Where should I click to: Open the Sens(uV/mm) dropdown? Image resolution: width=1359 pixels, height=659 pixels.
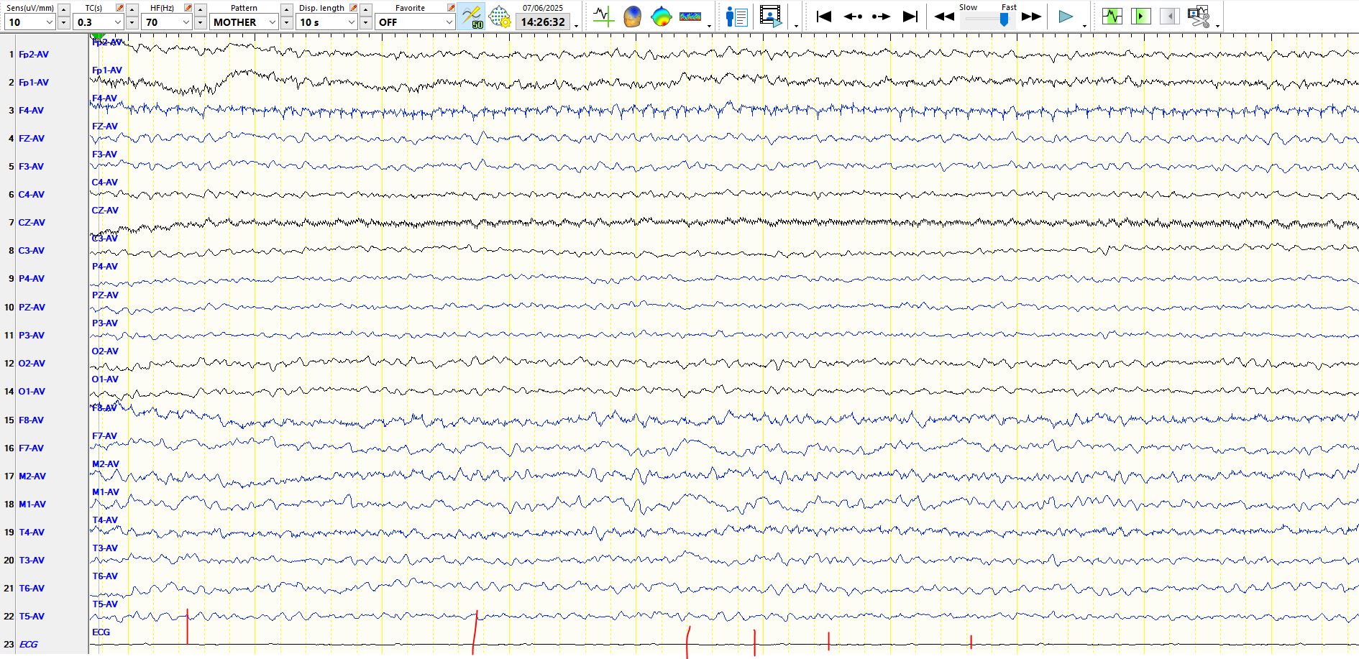coord(30,22)
